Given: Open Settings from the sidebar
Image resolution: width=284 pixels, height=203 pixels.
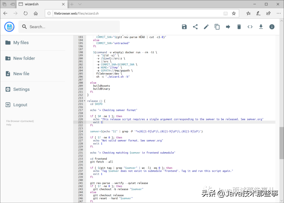Looking at the screenshot, I should tap(21, 89).
